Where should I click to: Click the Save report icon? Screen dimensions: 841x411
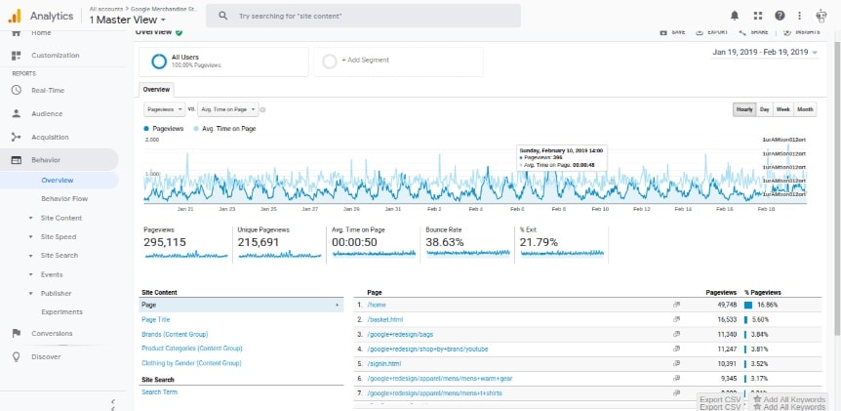click(663, 32)
